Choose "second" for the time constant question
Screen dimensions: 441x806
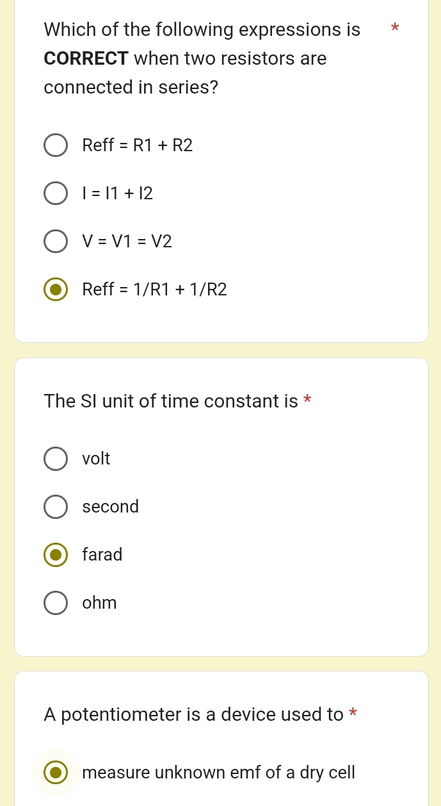click(56, 506)
